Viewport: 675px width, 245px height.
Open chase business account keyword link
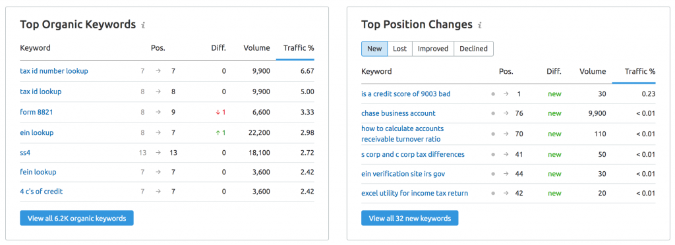click(x=398, y=113)
